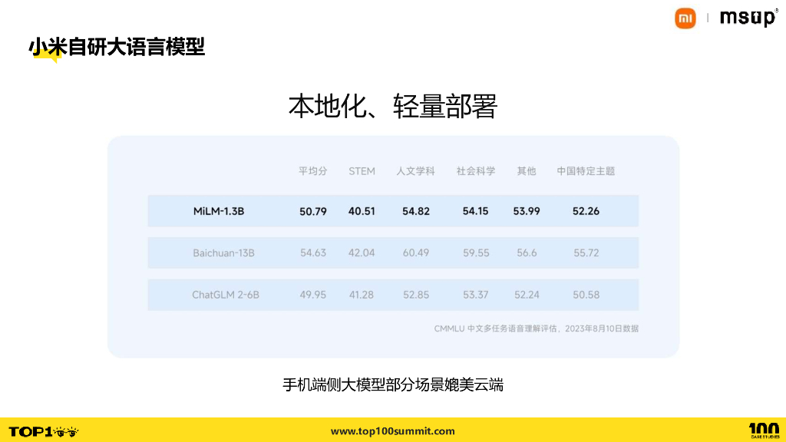786x442 pixels.
Task: Click ChatGLM 2-6B humanities score 52.85
Action: 416,295
